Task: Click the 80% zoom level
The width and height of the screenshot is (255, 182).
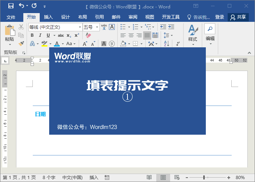Action: point(240,178)
